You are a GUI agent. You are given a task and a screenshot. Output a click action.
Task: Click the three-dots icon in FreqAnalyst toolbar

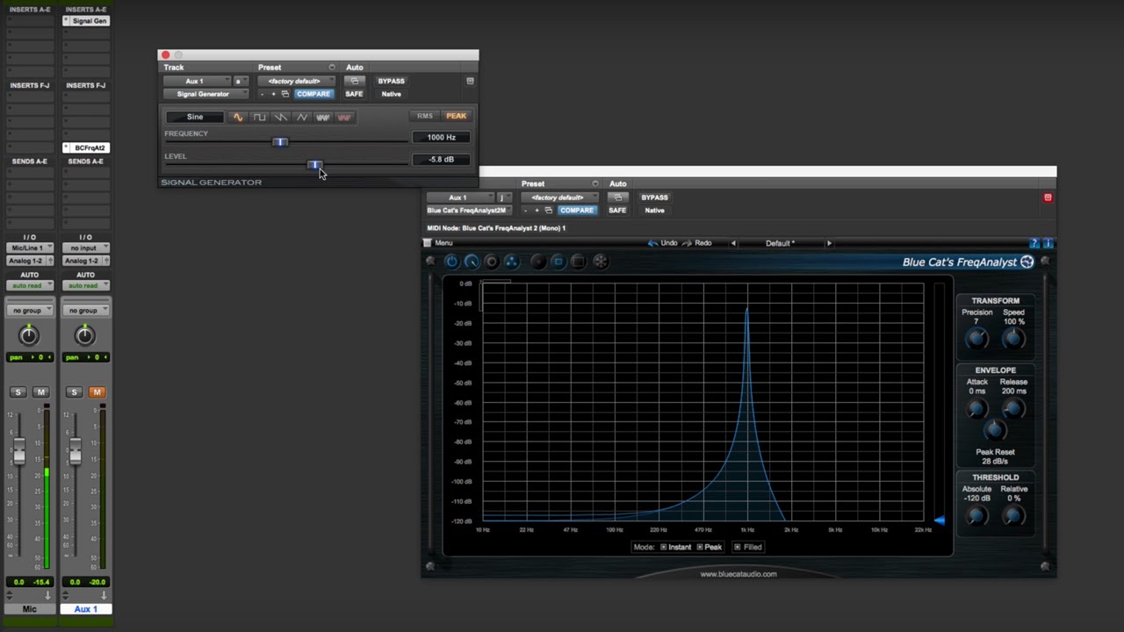coord(511,262)
